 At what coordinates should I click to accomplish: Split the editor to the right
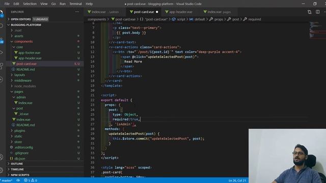(x=318, y=12)
